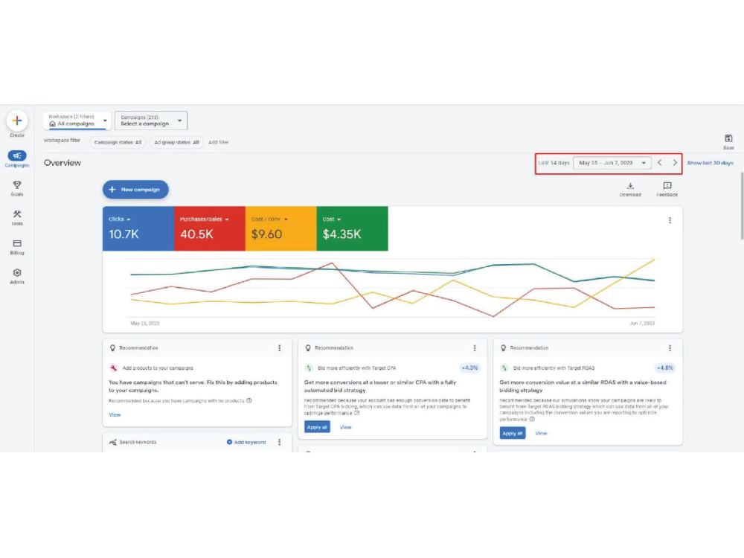Expand the Cost / conv. metric dropdown
This screenshot has height=558, width=744.
[269, 219]
